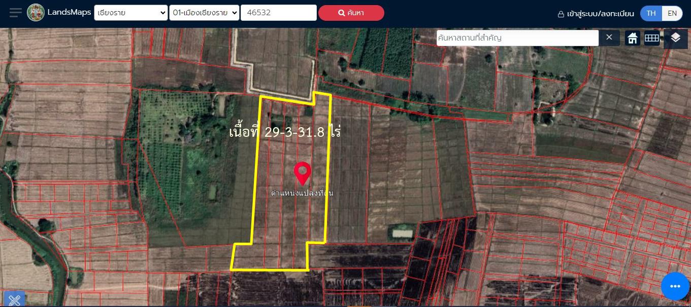Focus the parcel number field 46532

tap(279, 13)
